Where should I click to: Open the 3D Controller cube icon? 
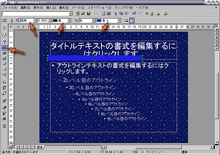(4, 119)
